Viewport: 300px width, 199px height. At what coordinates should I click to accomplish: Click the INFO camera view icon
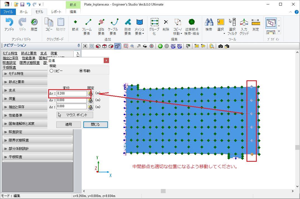180,46
